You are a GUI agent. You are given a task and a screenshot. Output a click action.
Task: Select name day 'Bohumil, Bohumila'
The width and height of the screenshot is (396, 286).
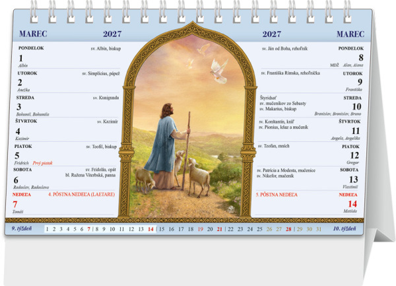[x=32, y=114]
